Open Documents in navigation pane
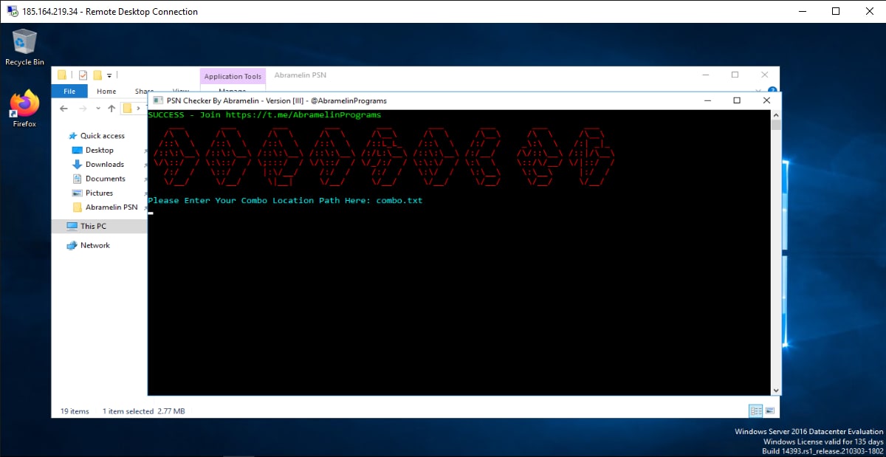Image resolution: width=886 pixels, height=457 pixels. [x=106, y=179]
